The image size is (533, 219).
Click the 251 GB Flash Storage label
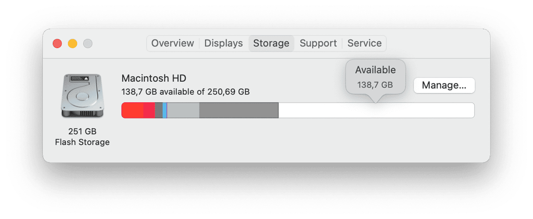point(82,137)
